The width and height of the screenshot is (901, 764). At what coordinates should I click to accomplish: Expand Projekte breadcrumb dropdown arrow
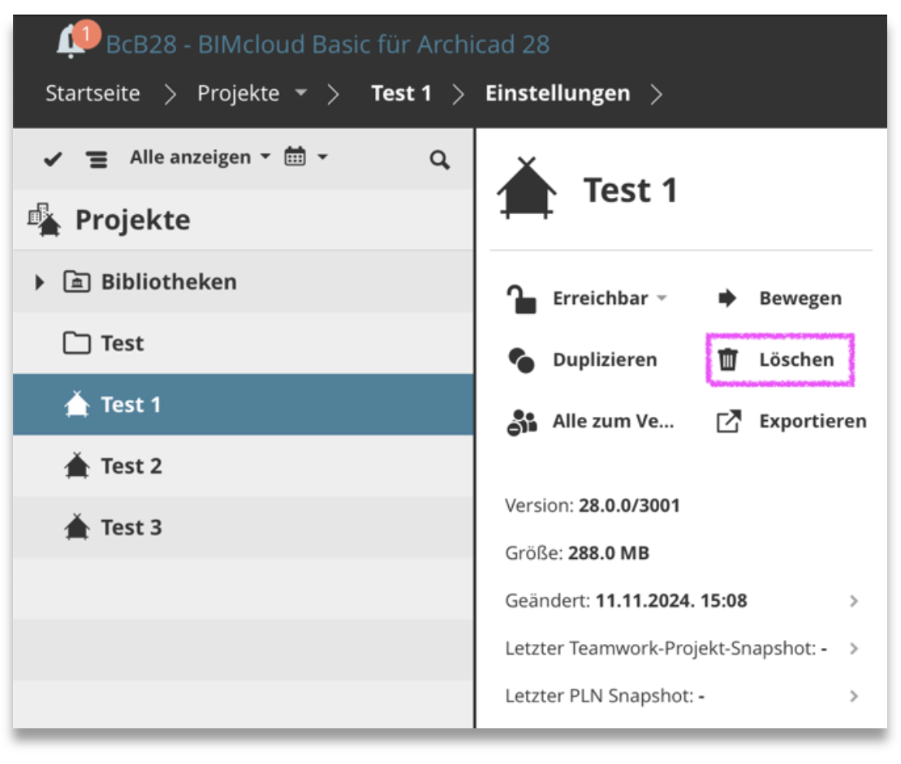[x=301, y=92]
